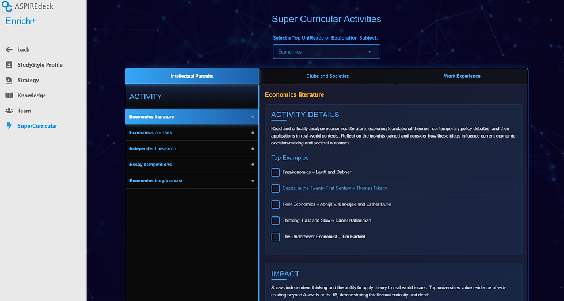Click the Top Examples subheading
This screenshot has width=564, height=301.
point(290,158)
